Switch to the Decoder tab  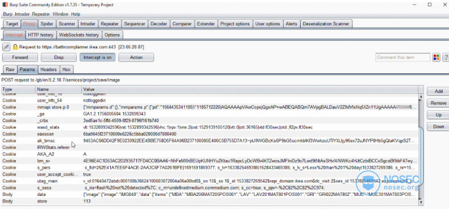point(159,24)
